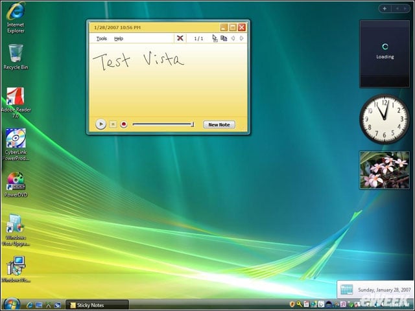The image size is (415, 311).
Task: Click the note page counter 1 / 1
Action: [198, 39]
